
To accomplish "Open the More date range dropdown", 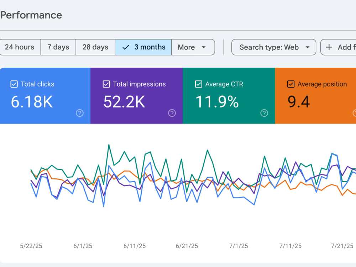I will (193, 47).
